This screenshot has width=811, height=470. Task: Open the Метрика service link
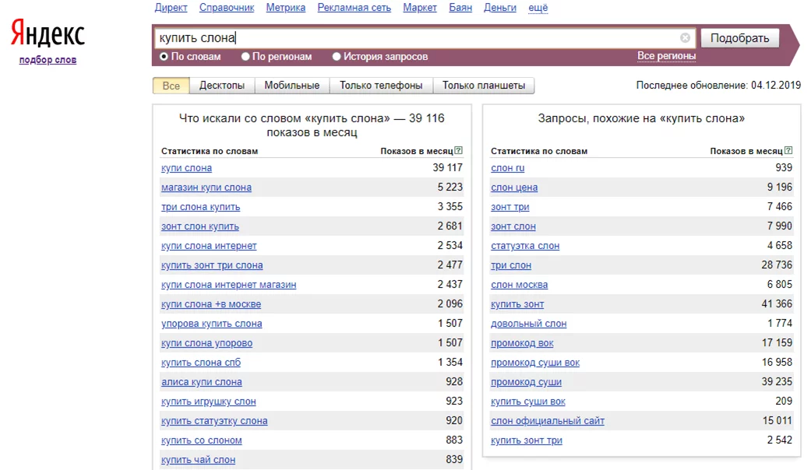coord(285,8)
